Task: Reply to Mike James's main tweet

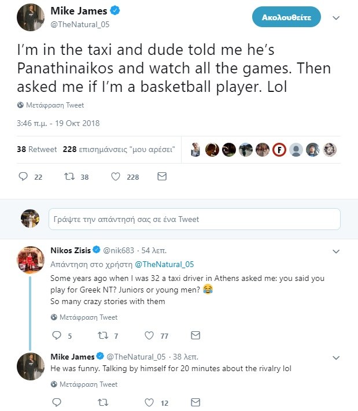Action: click(24, 177)
